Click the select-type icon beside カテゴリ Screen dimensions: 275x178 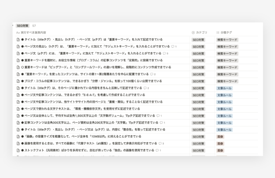coord(193,33)
